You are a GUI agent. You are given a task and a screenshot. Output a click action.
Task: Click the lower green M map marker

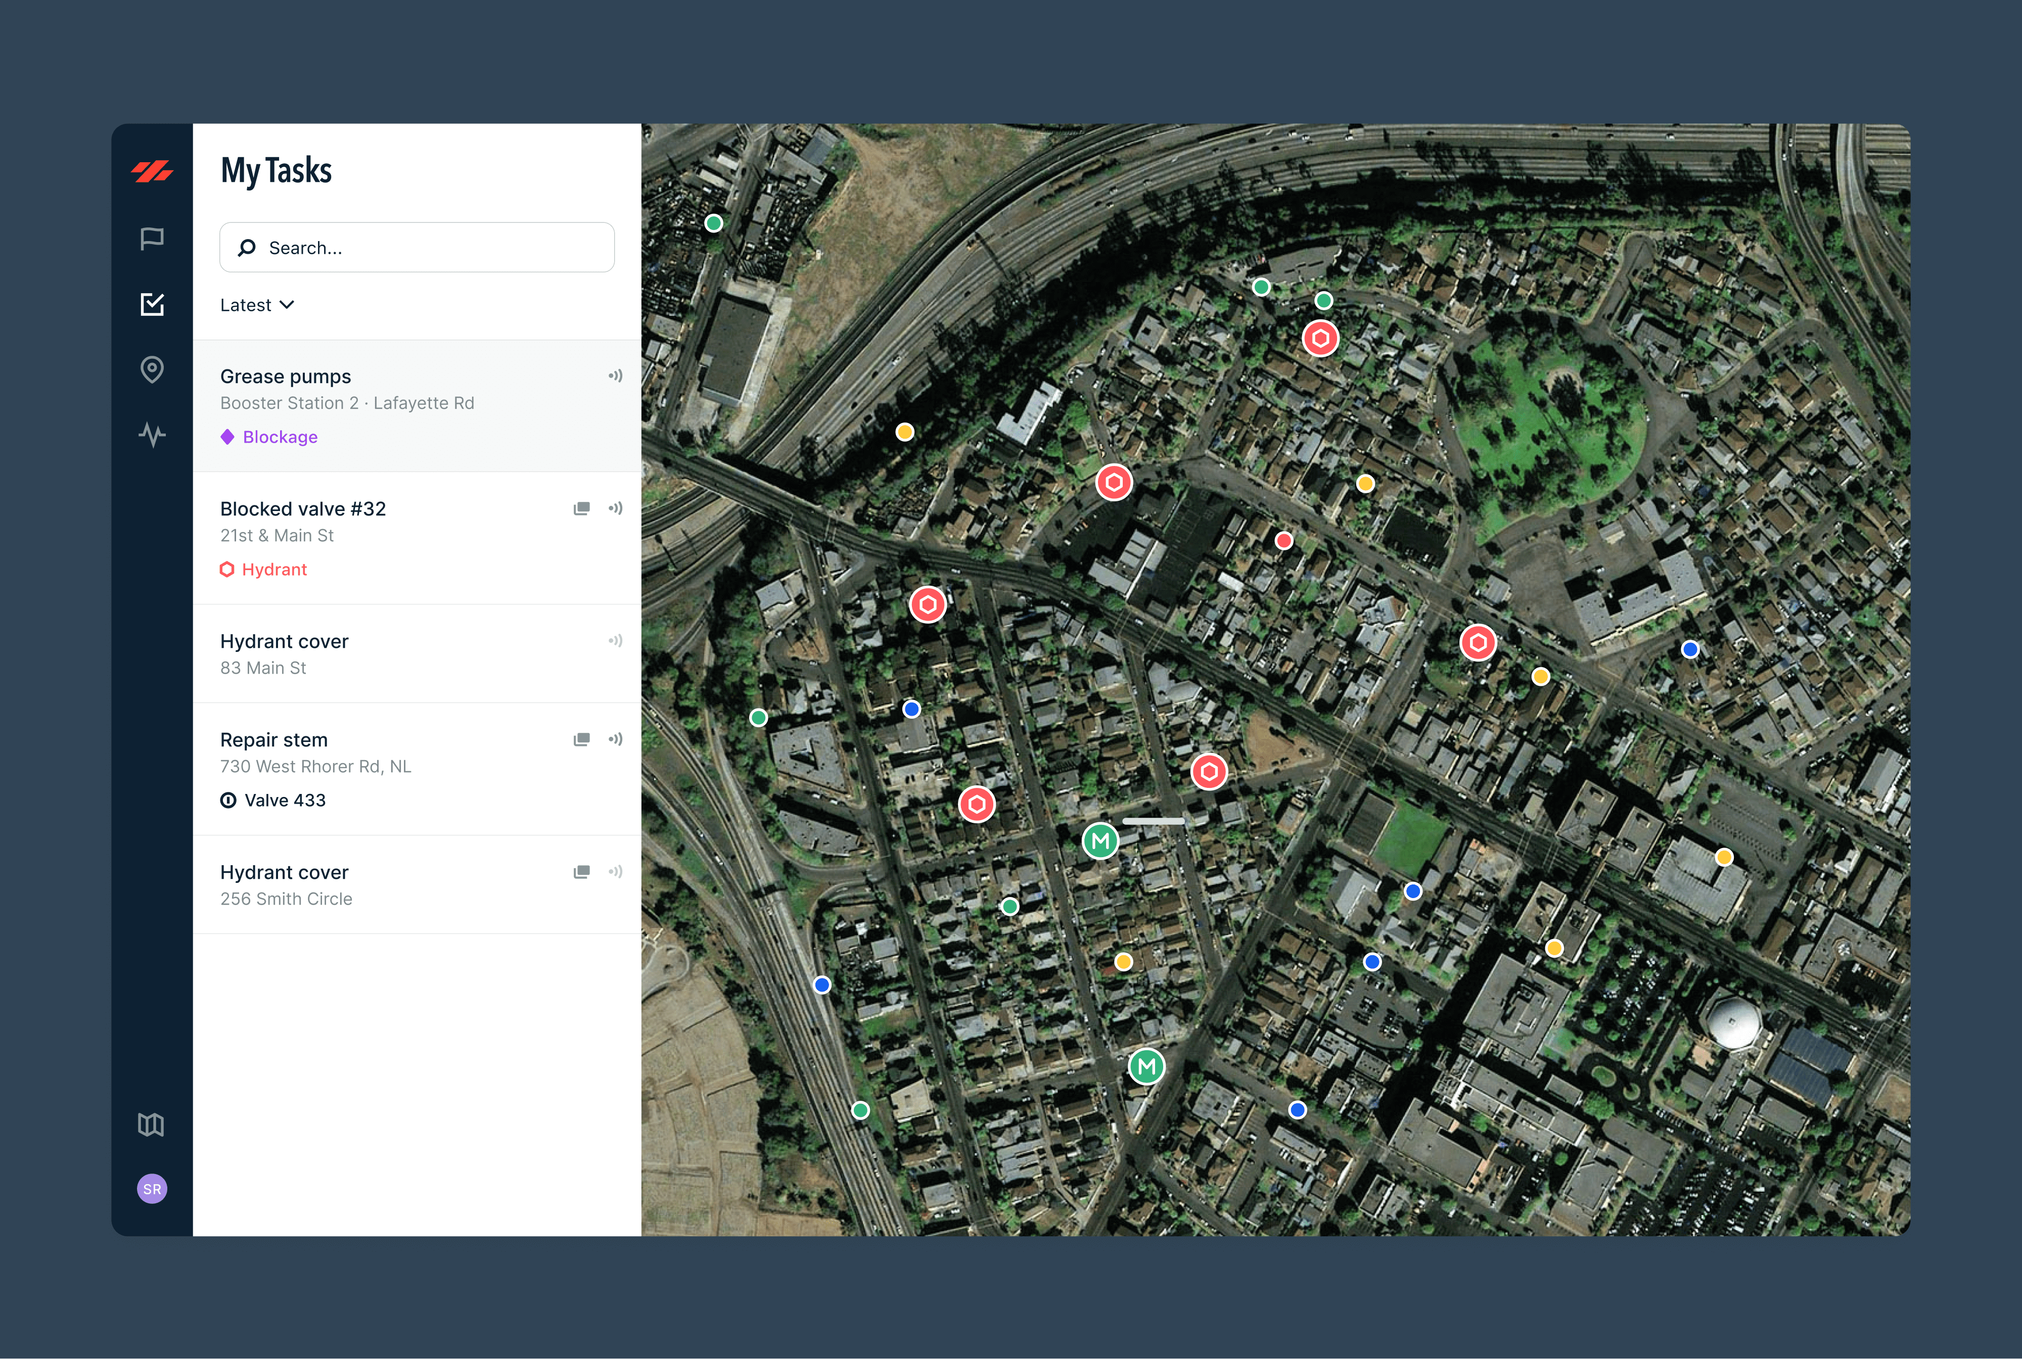pos(1146,1066)
